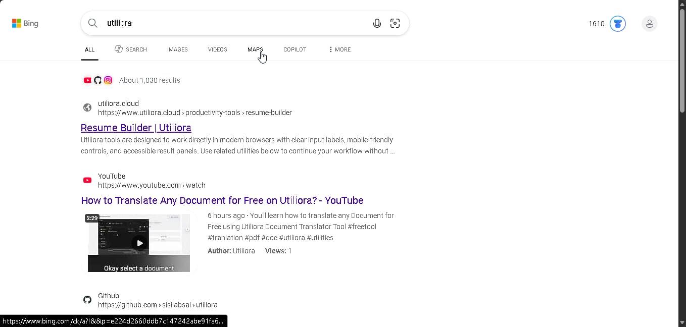This screenshot has width=686, height=327.
Task: Switch to the COPILOT tab
Action: [x=295, y=49]
